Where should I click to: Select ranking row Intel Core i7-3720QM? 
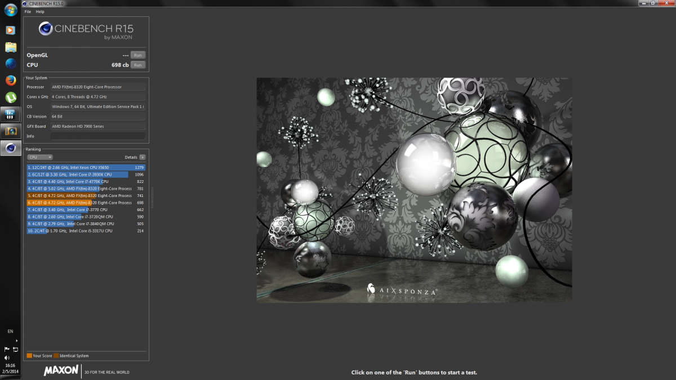click(86, 217)
